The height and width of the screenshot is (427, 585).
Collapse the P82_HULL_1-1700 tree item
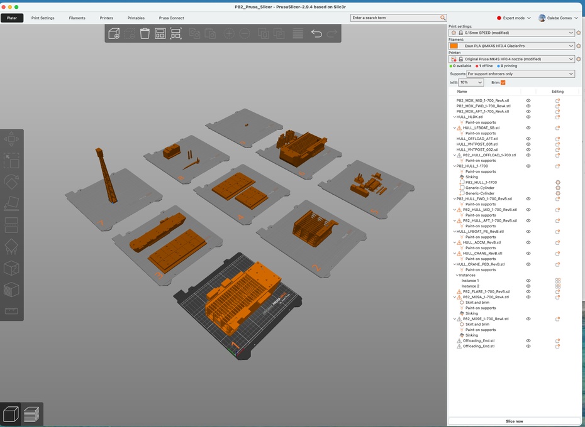tap(455, 166)
